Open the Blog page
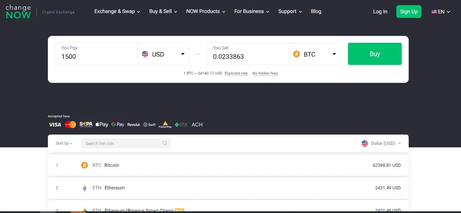This screenshot has height=213, width=461. pyautogui.click(x=316, y=11)
